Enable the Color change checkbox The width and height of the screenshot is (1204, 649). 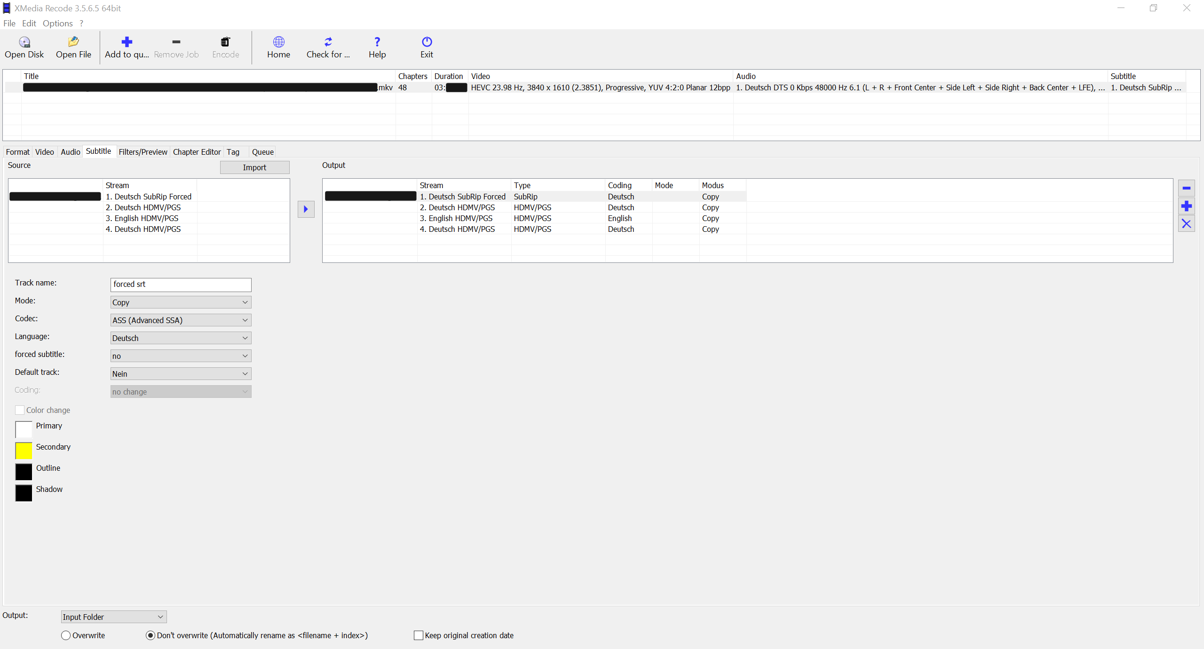(20, 410)
